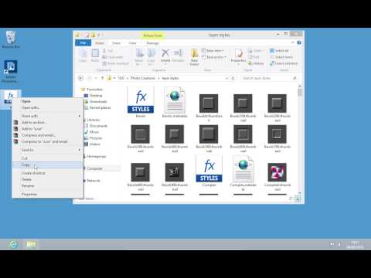
Task: Click Copy path in the ribbon
Action: pyautogui.click(x=113, y=57)
